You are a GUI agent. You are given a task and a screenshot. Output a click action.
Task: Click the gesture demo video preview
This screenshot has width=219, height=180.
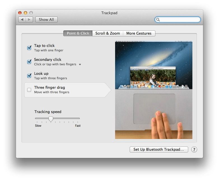[x=154, y=90]
